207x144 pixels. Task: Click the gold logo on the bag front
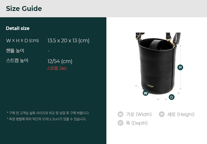click(150, 86)
